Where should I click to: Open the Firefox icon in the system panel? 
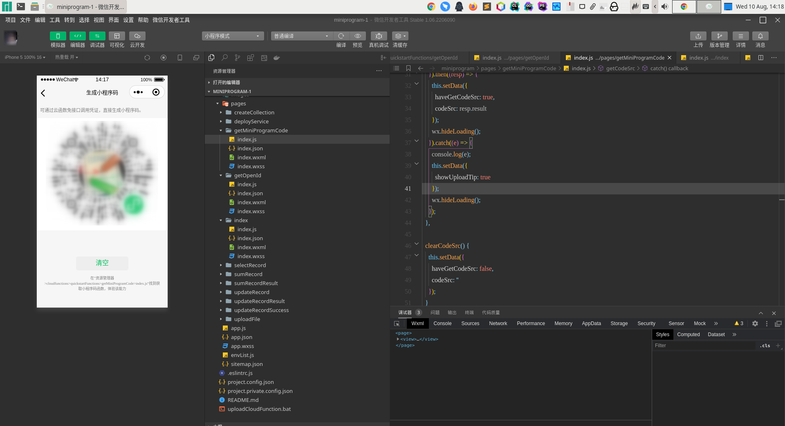(473, 7)
